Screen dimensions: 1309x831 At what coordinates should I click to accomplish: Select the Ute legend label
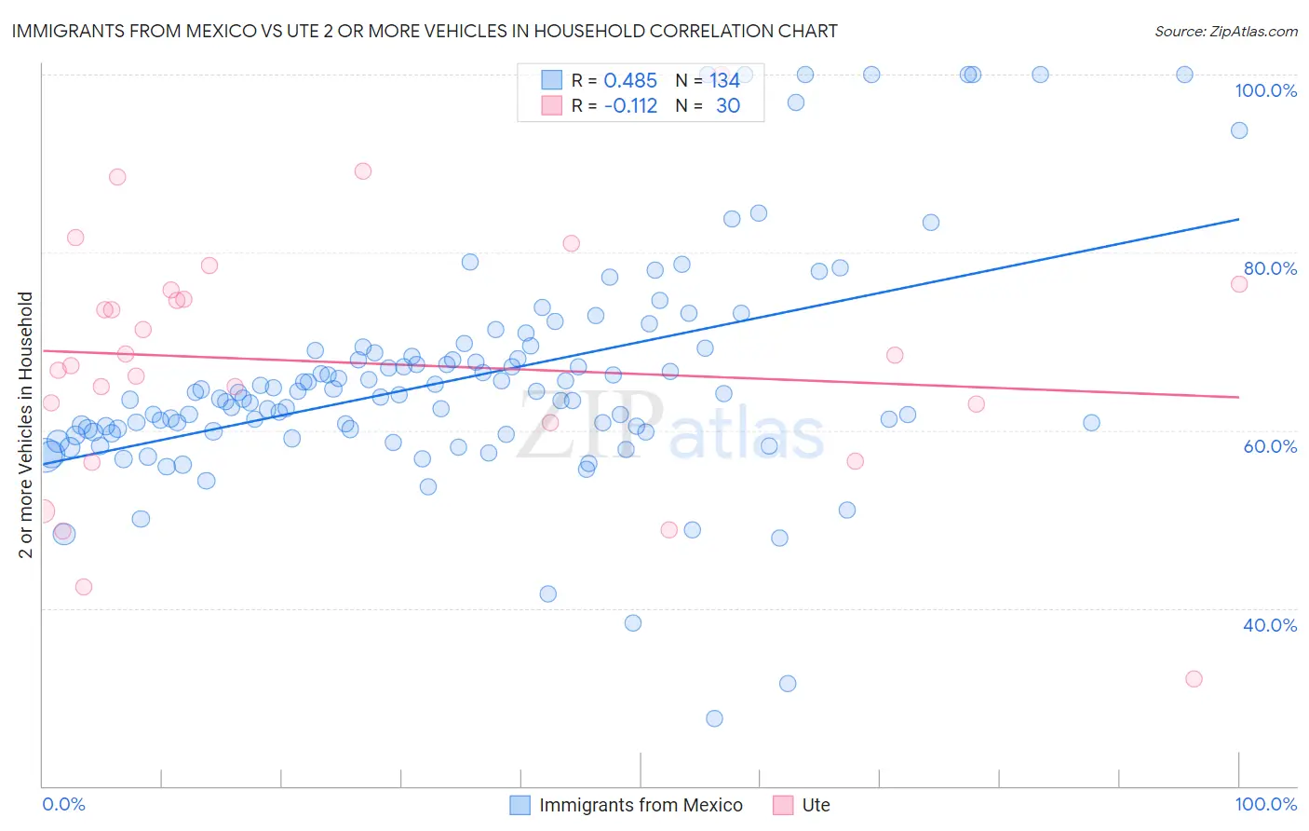point(816,805)
